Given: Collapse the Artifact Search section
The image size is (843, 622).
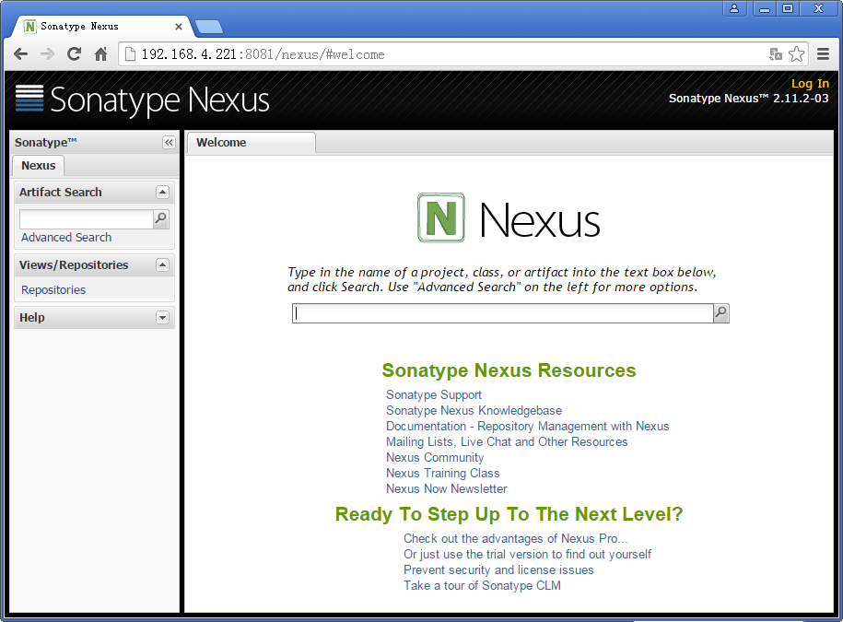Looking at the screenshot, I should click(x=162, y=192).
